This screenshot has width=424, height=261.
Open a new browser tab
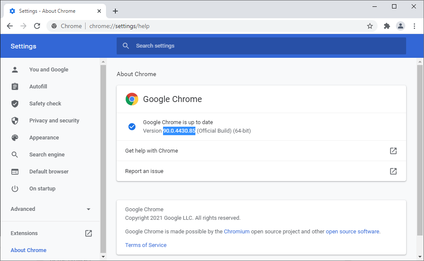pos(115,11)
